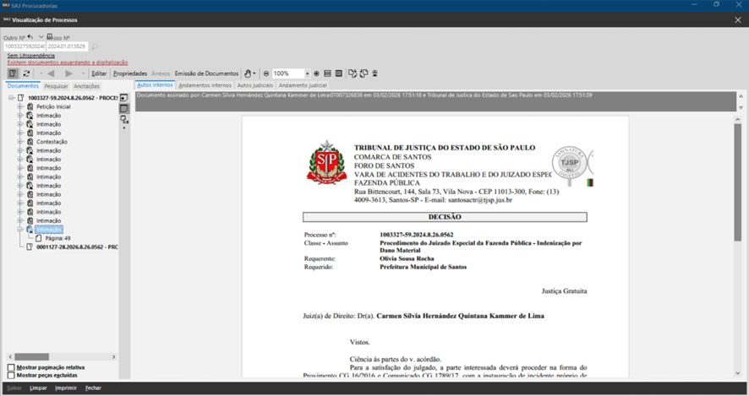749x396 pixels.
Task: Expand the Contestação tree node
Action: pyautogui.click(x=20, y=142)
